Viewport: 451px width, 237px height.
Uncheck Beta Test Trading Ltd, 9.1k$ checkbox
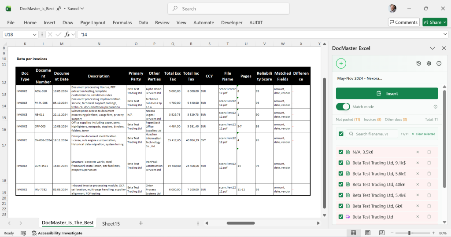[x=341, y=163]
